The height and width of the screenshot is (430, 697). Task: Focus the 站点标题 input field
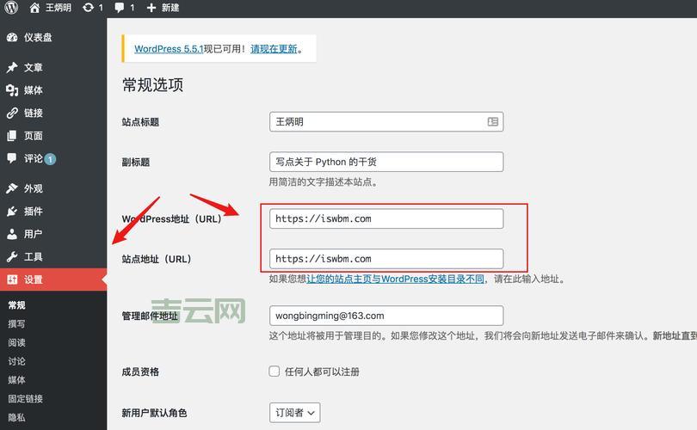click(x=386, y=122)
